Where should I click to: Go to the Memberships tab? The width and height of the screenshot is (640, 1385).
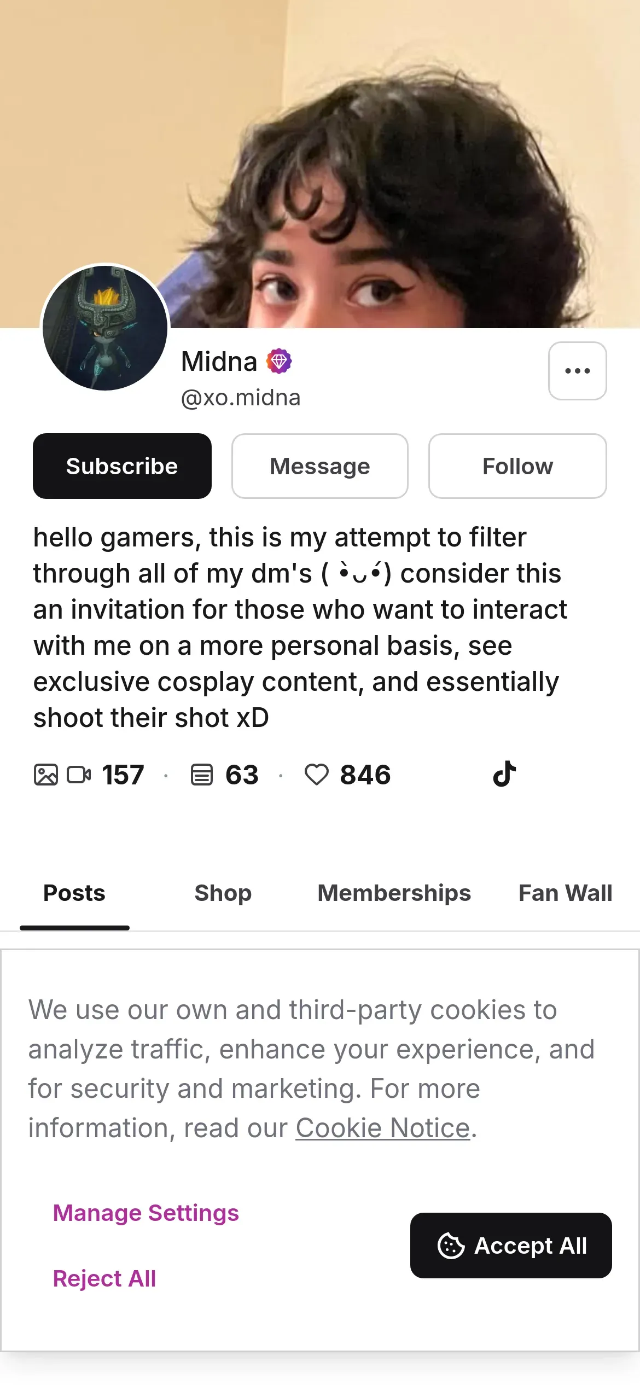pos(394,893)
